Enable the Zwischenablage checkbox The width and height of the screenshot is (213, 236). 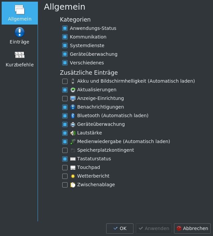click(65, 185)
